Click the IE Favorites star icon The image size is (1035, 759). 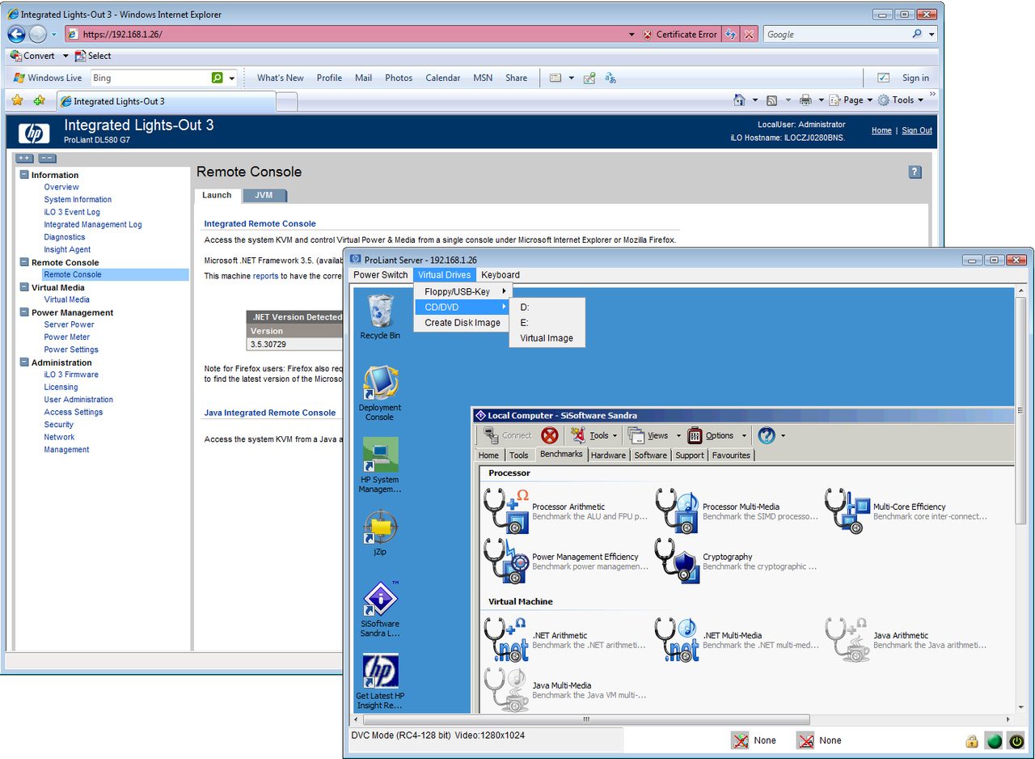click(x=17, y=101)
